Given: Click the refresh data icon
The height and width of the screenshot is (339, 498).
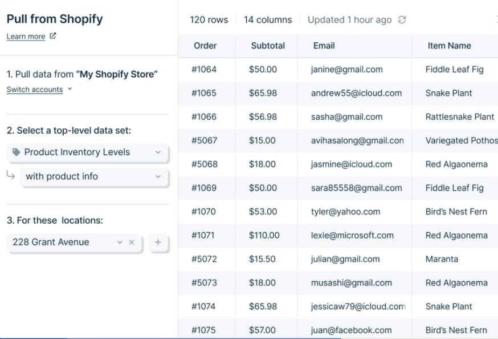Looking at the screenshot, I should [402, 20].
